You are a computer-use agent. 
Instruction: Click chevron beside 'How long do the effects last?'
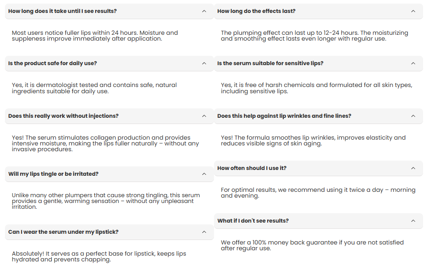tap(413, 11)
